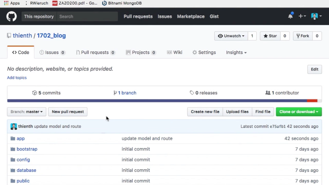The image size is (329, 185).
Task: Click the blue language bar segment
Action: point(157,101)
